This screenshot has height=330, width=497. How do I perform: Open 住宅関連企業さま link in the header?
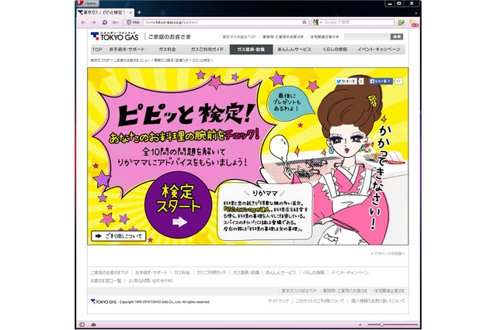click(x=325, y=36)
